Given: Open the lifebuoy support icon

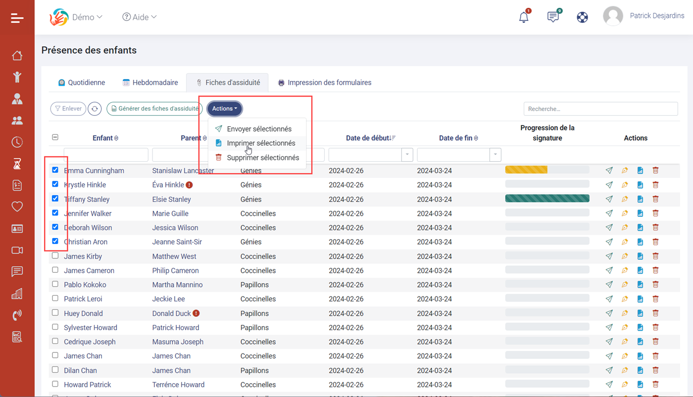Looking at the screenshot, I should pyautogui.click(x=583, y=17).
